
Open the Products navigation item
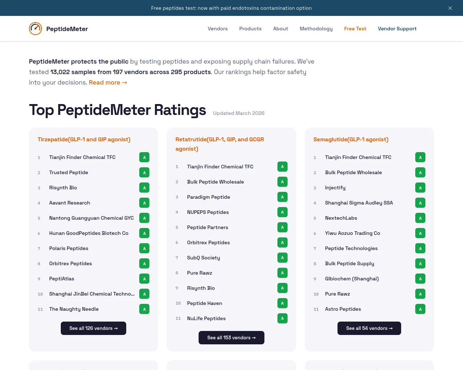coord(250,29)
